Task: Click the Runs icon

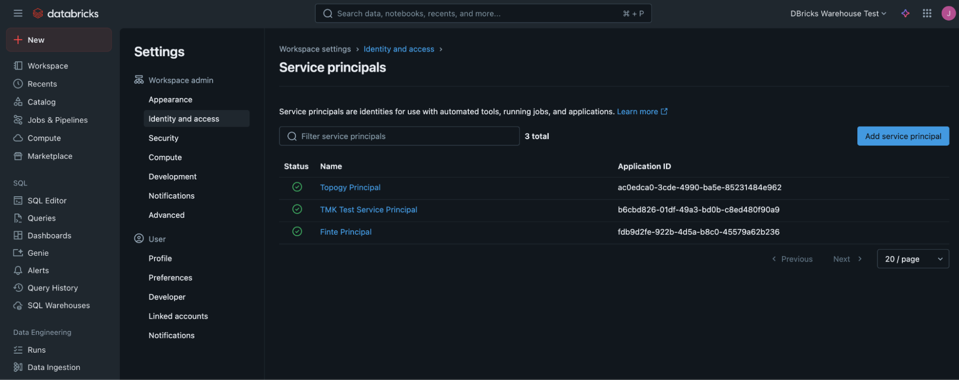Action: coord(18,350)
